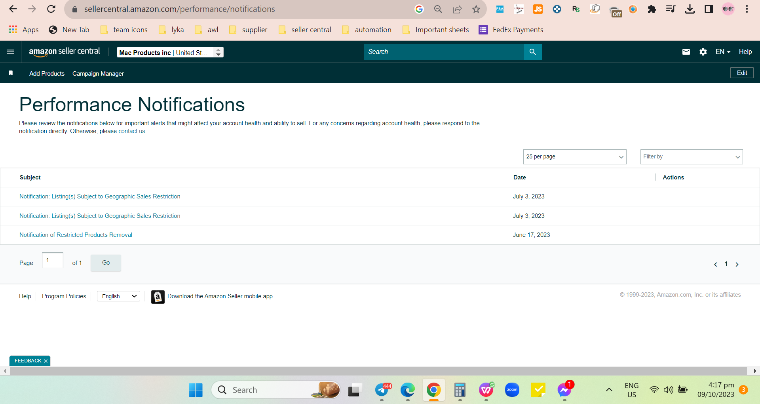This screenshot has height=404, width=760.
Task: Open the English footer language selector
Action: coord(118,296)
